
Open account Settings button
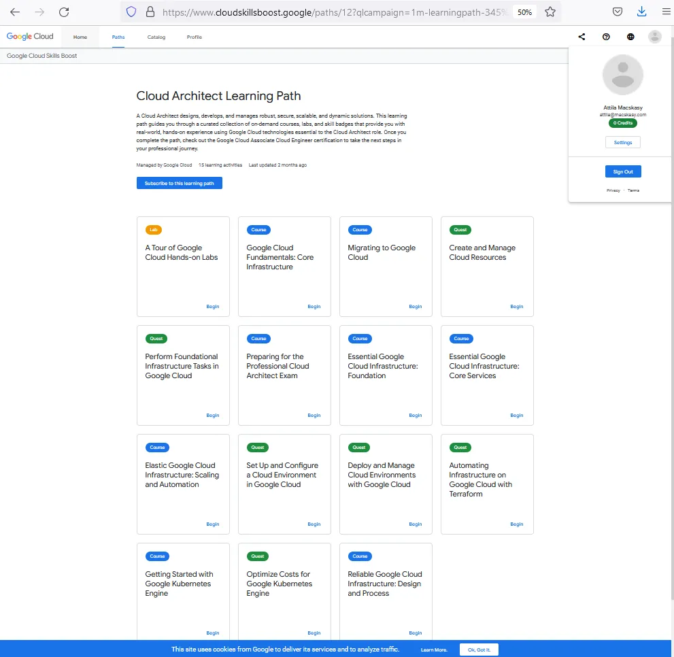(623, 142)
